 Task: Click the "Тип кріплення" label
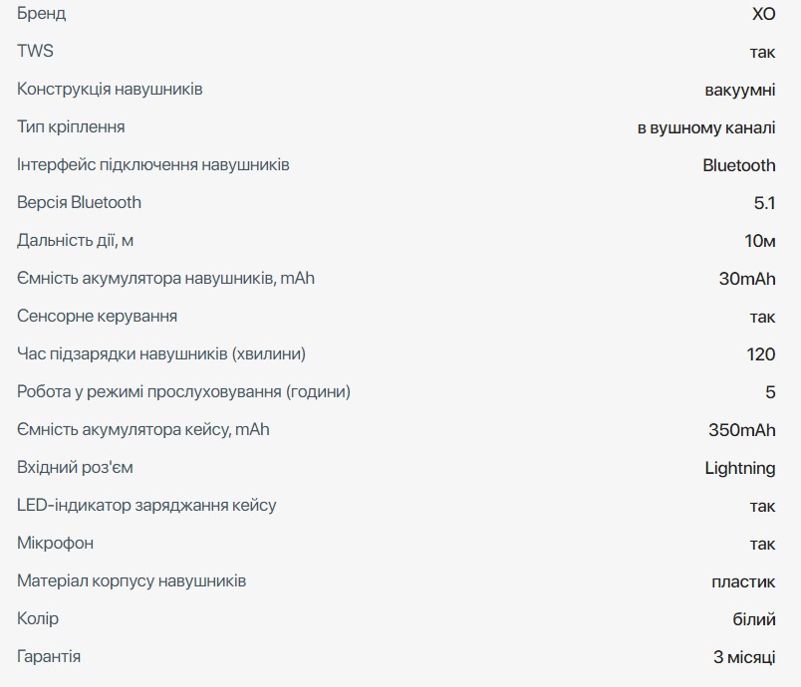pyautogui.click(x=71, y=126)
